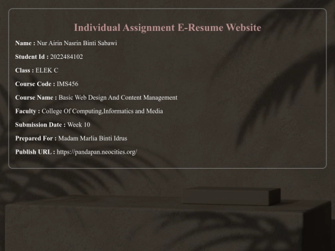Screen dimensions: 335x251
Task: Select the name Nur Airin Nasrin Binti Sabawi
Action: [x=77, y=43]
